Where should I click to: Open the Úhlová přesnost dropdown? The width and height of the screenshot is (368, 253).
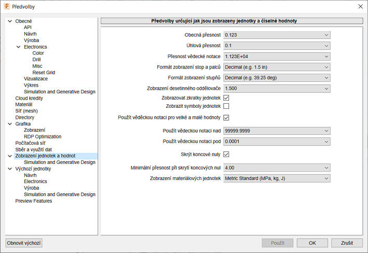click(x=277, y=46)
